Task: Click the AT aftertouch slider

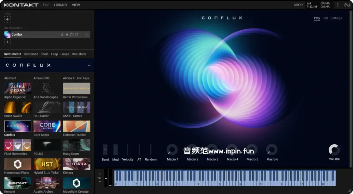Action: tap(139, 150)
